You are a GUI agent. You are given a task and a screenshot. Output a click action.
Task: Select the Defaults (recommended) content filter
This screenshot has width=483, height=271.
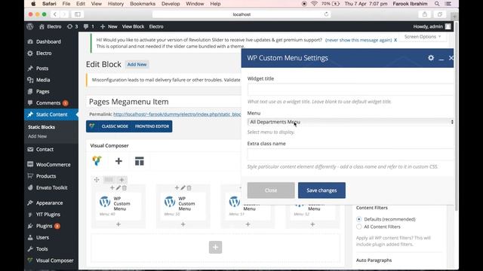(x=359, y=219)
